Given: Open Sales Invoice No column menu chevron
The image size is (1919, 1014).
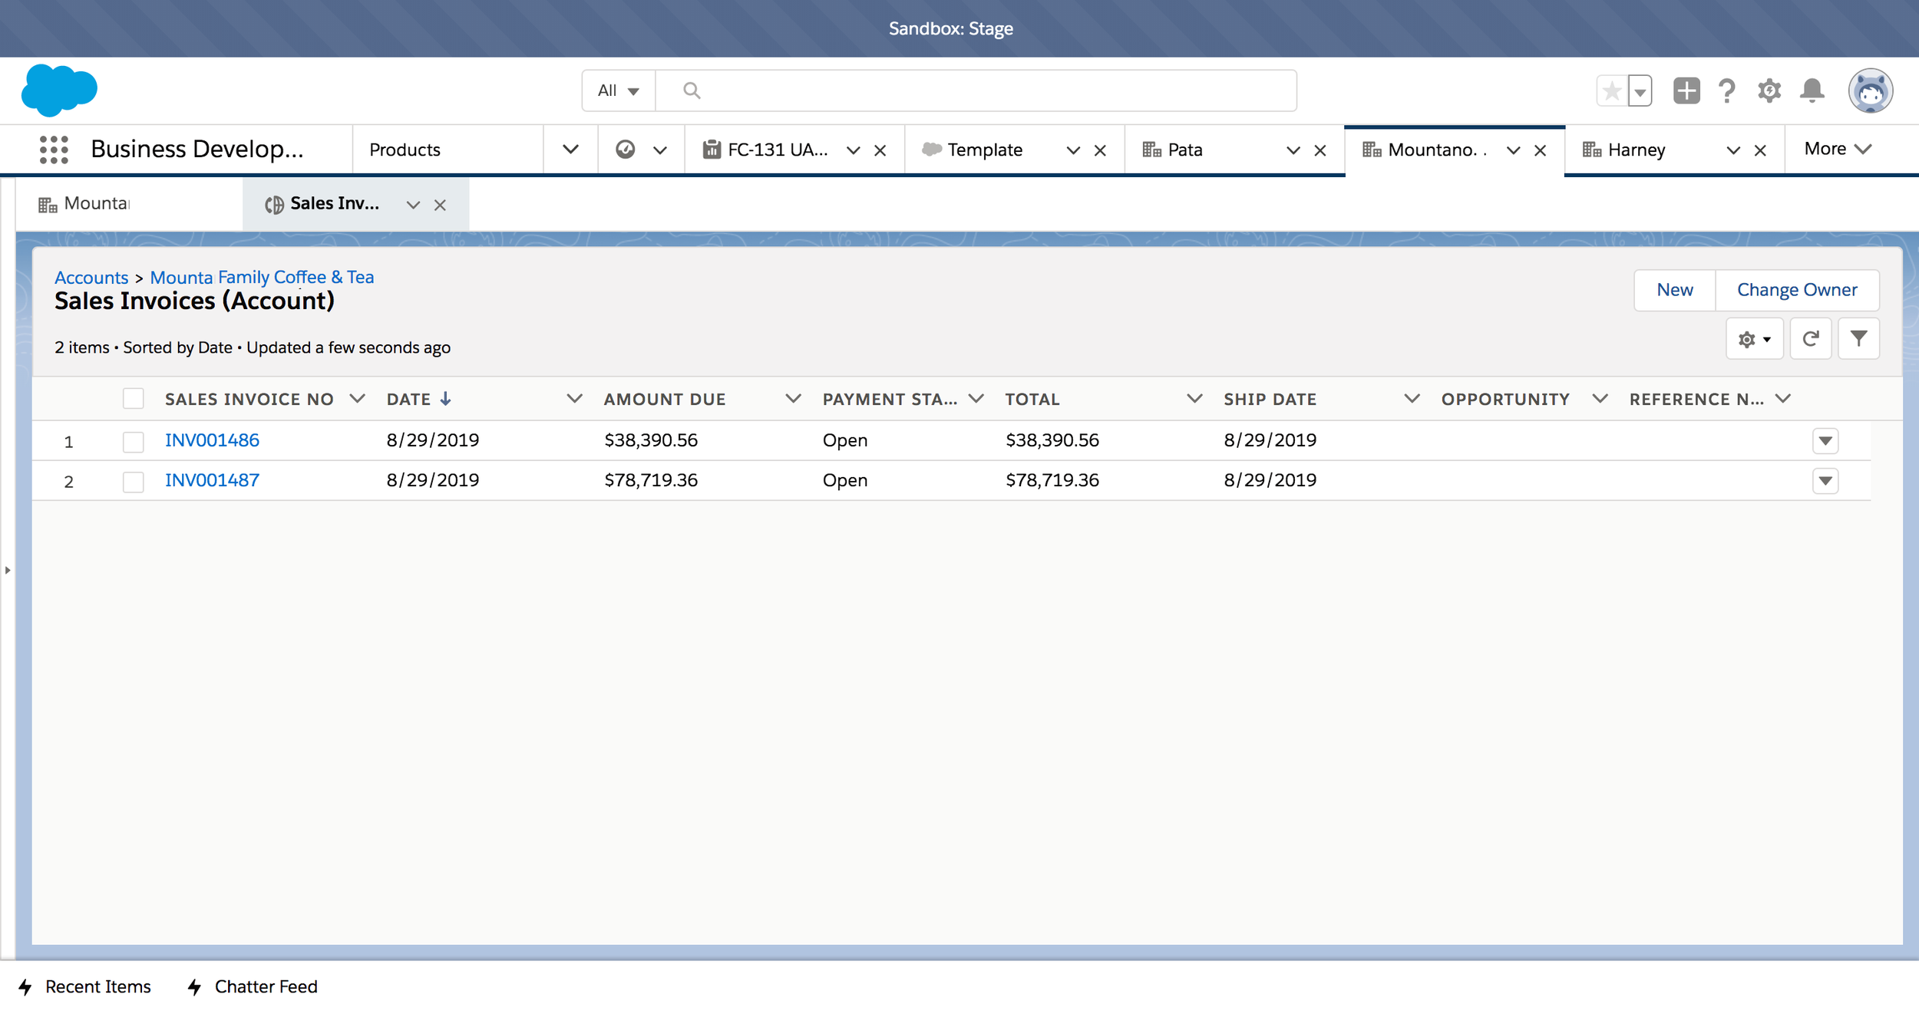Looking at the screenshot, I should pos(357,399).
